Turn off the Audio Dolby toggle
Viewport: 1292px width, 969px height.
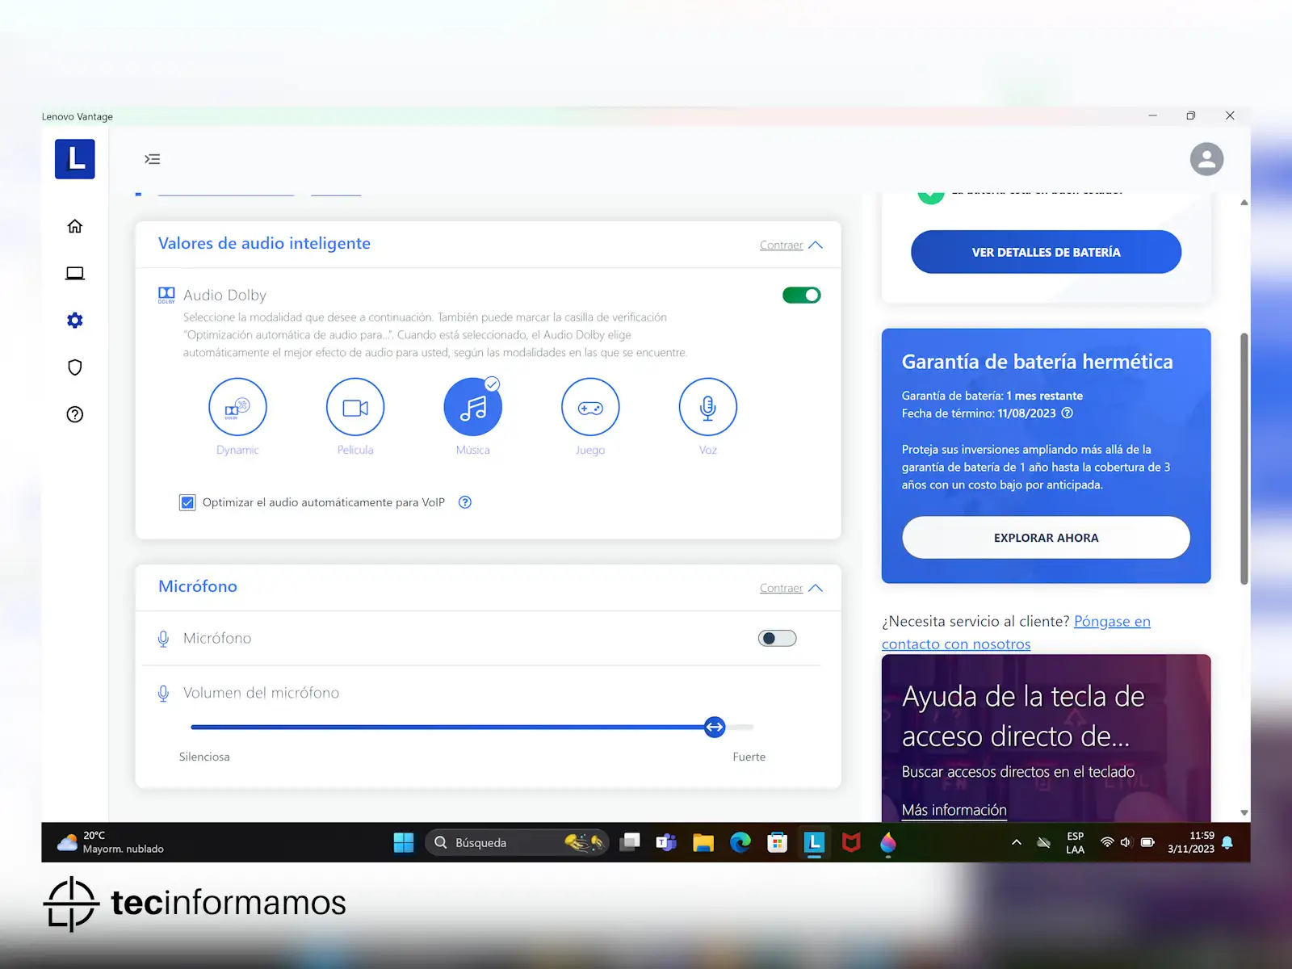(801, 296)
